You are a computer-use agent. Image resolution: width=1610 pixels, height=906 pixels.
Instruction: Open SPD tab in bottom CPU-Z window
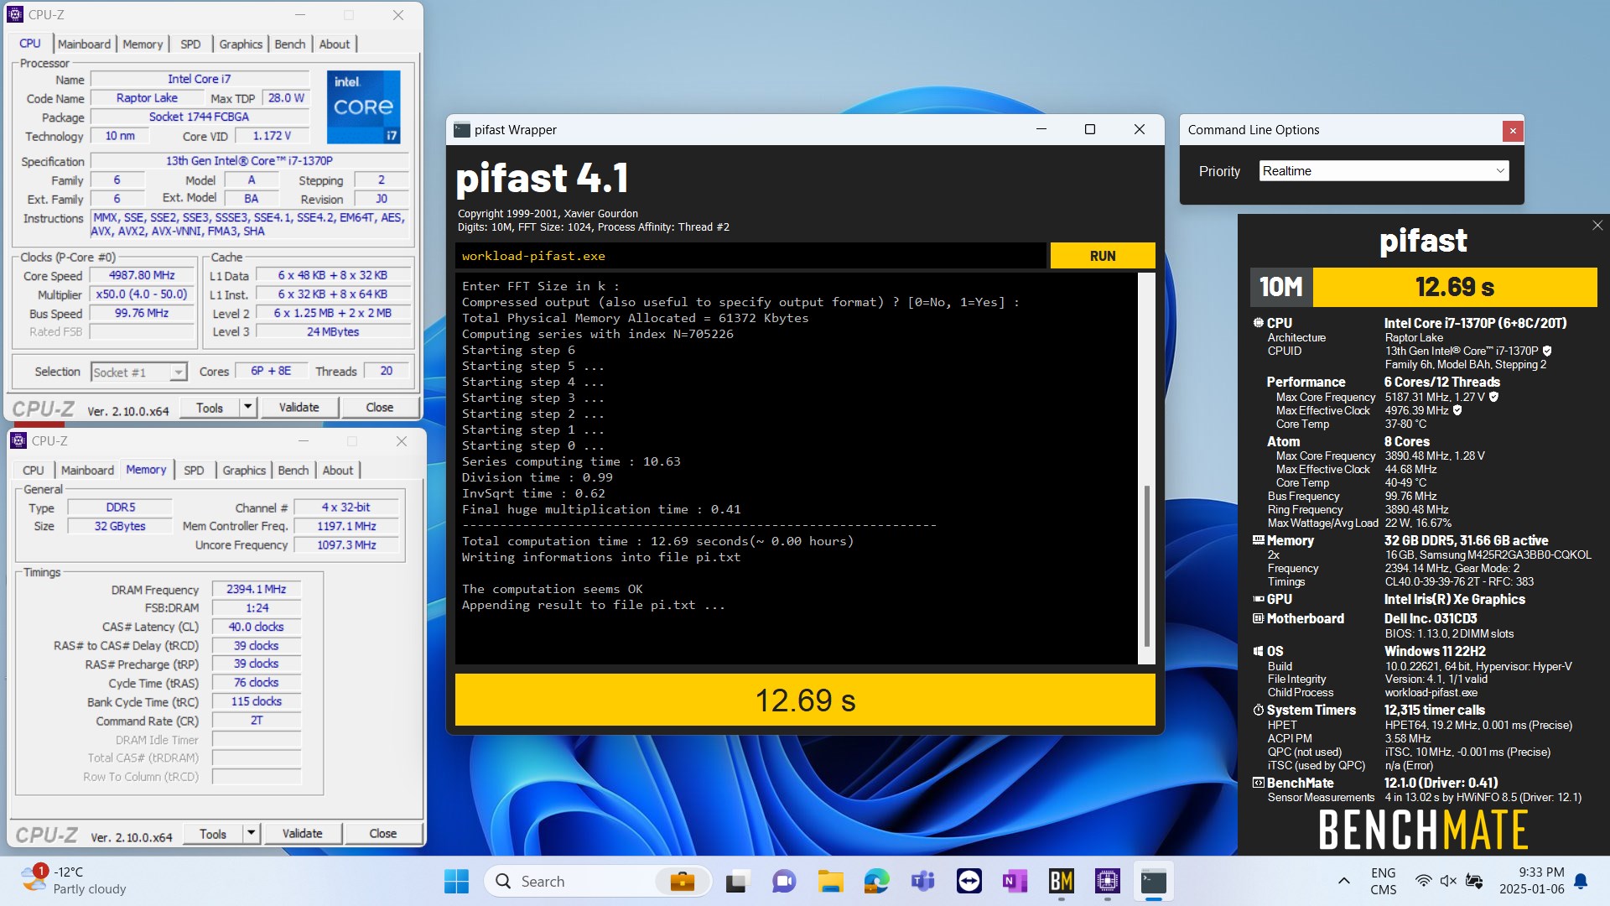(194, 470)
